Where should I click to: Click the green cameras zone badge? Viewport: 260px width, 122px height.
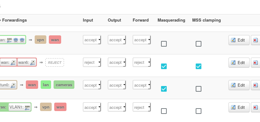click(x=64, y=85)
